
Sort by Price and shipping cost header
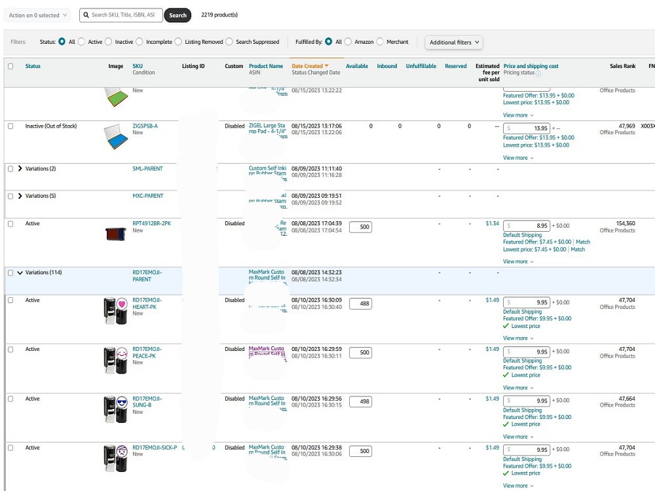coord(531,66)
